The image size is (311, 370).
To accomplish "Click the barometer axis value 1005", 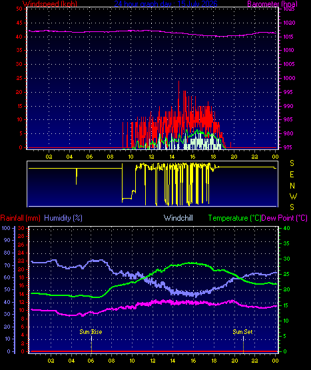I will click(289, 64).
